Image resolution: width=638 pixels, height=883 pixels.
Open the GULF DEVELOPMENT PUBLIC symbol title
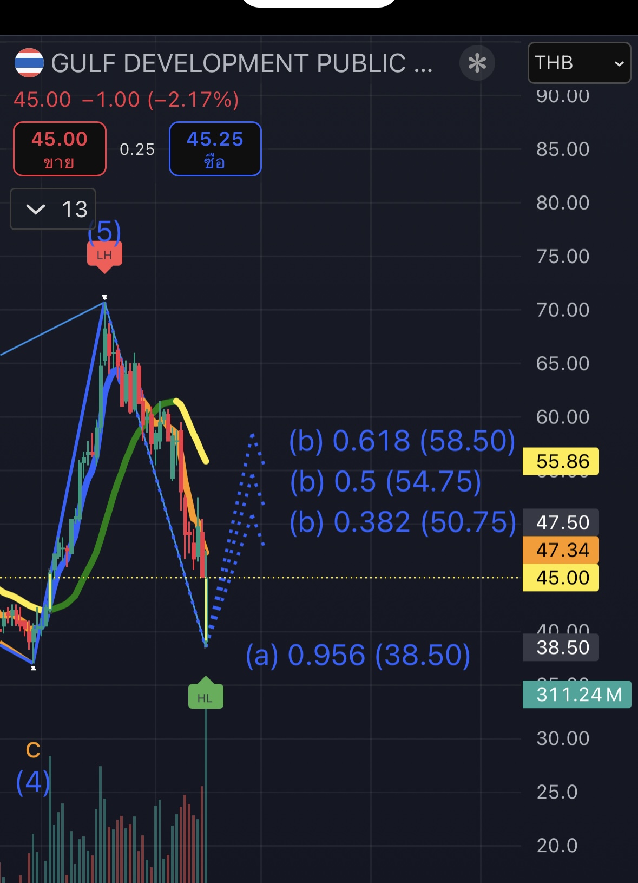coord(242,63)
